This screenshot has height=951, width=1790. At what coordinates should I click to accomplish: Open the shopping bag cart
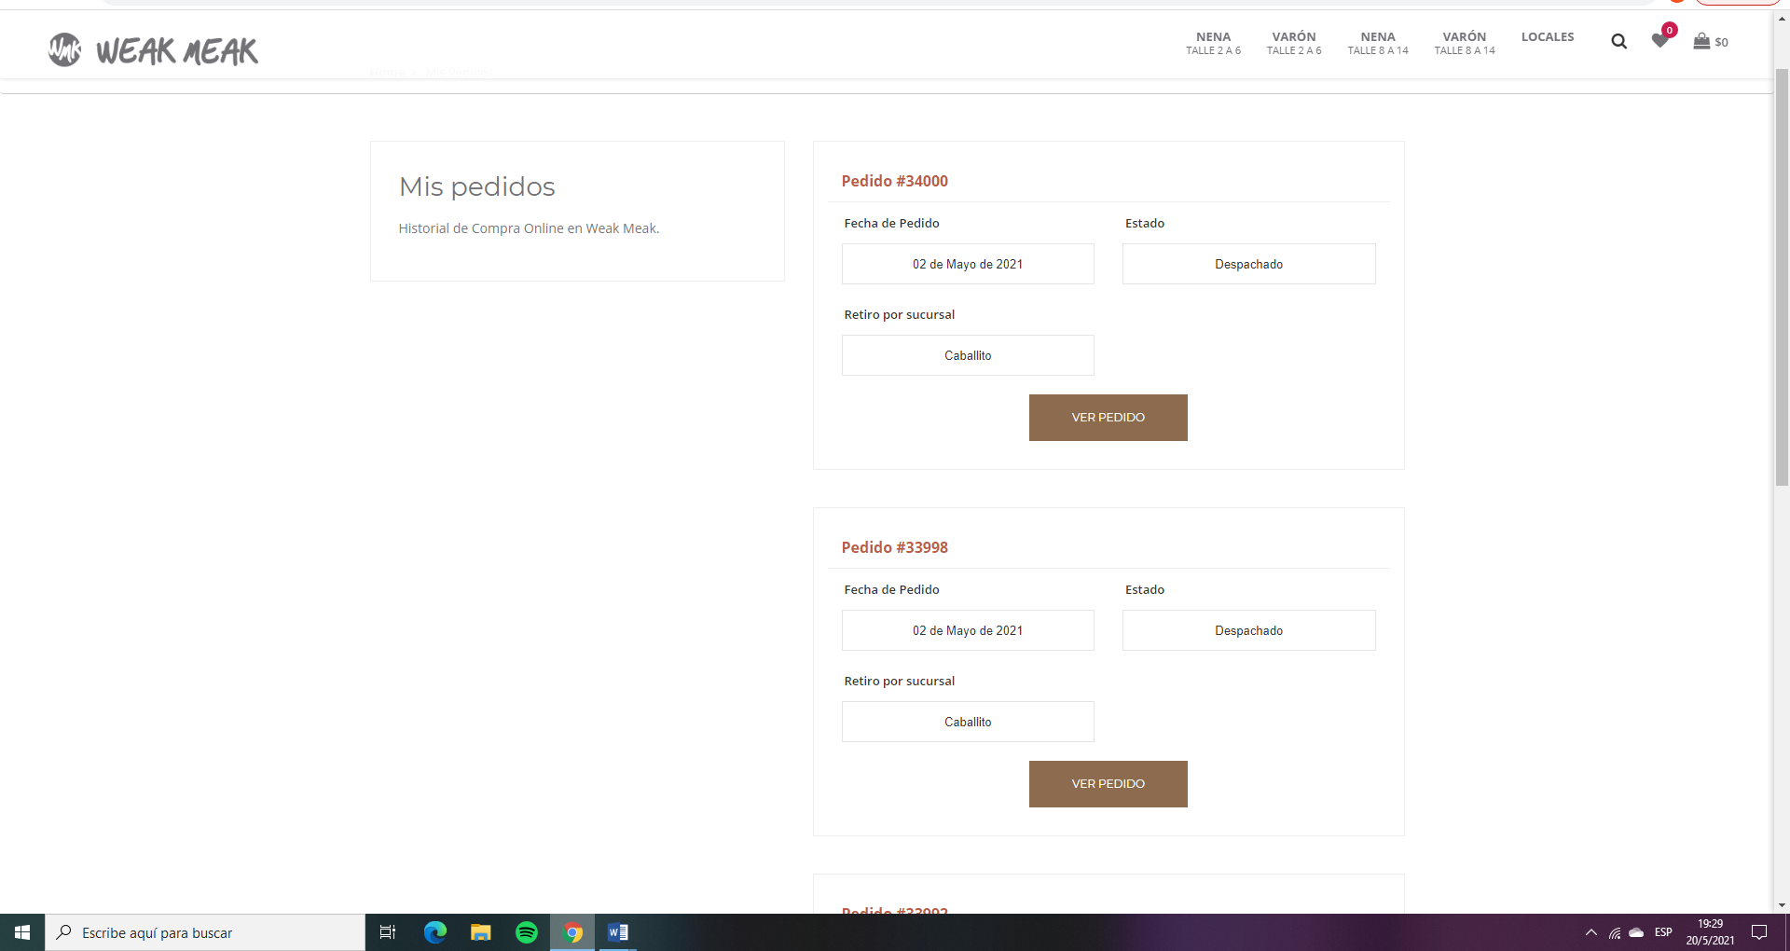[x=1702, y=41]
